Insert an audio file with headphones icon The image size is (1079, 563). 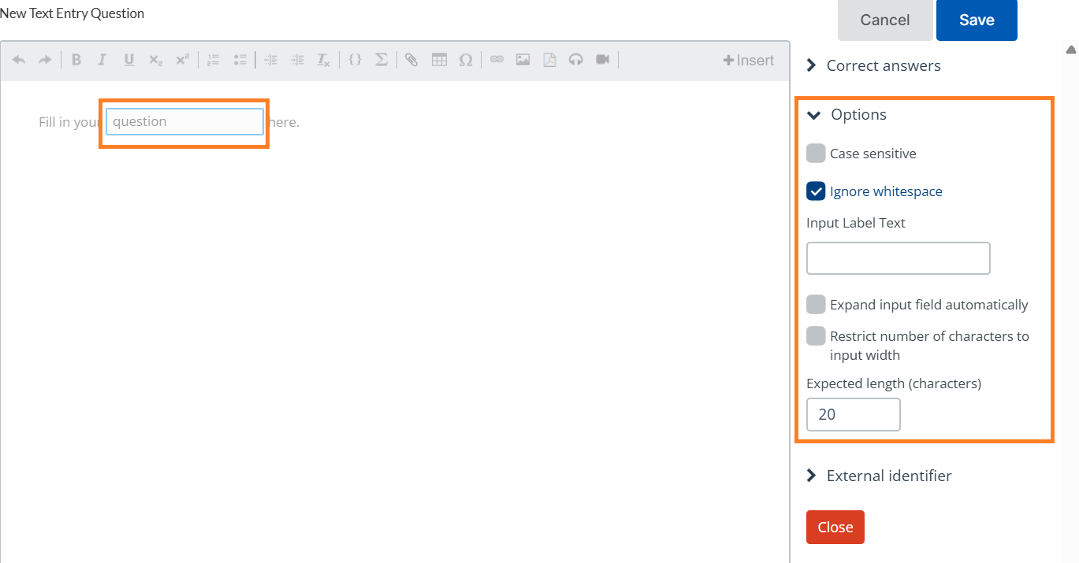pyautogui.click(x=576, y=60)
